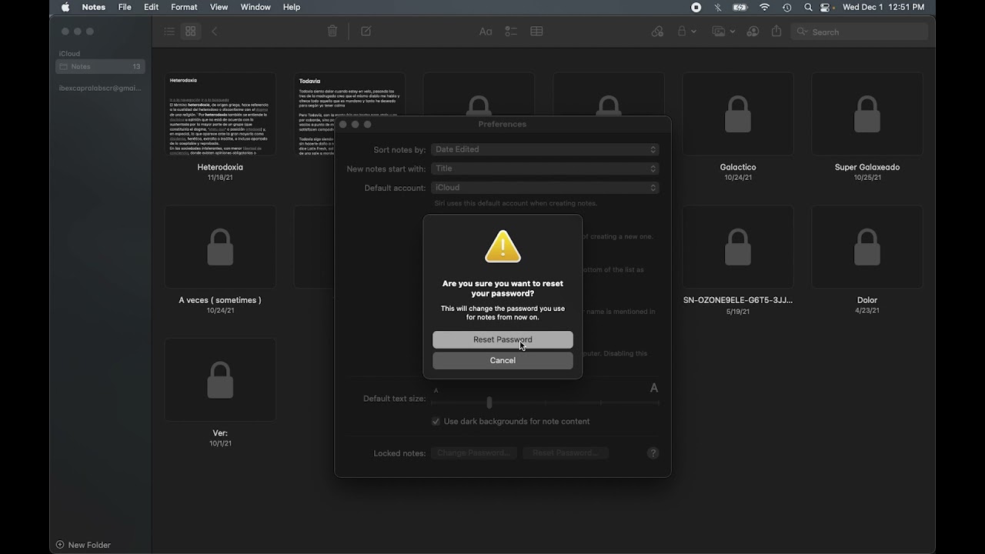Screen dimensions: 985x554
Task: Select the Notes folder in sidebar
Action: (100, 67)
